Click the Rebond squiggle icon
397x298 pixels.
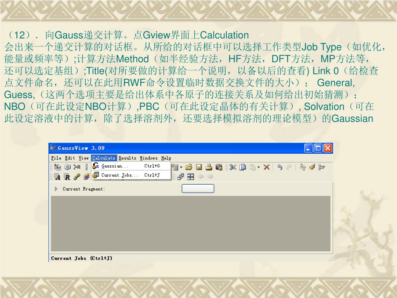click(x=302, y=167)
